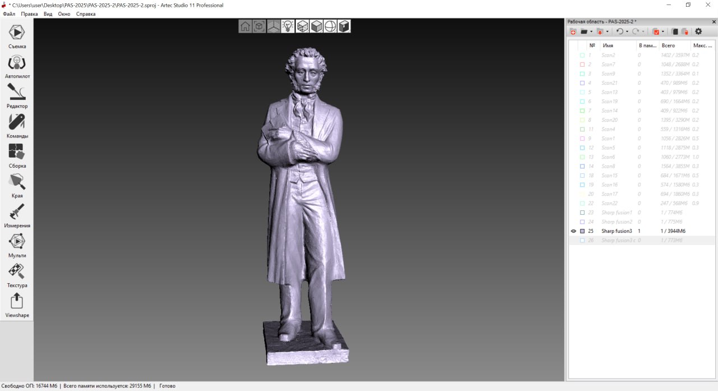
Task: Select the solid shaded cube render icon
Action: click(x=316, y=26)
